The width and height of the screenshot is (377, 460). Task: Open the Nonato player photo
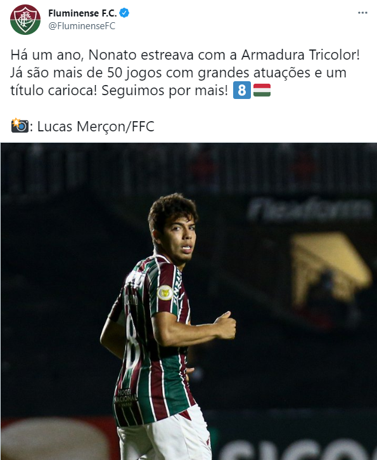point(189,301)
